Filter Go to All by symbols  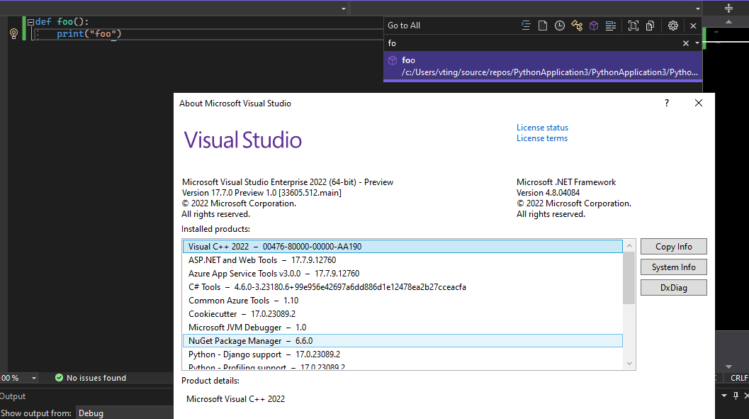[x=577, y=25]
